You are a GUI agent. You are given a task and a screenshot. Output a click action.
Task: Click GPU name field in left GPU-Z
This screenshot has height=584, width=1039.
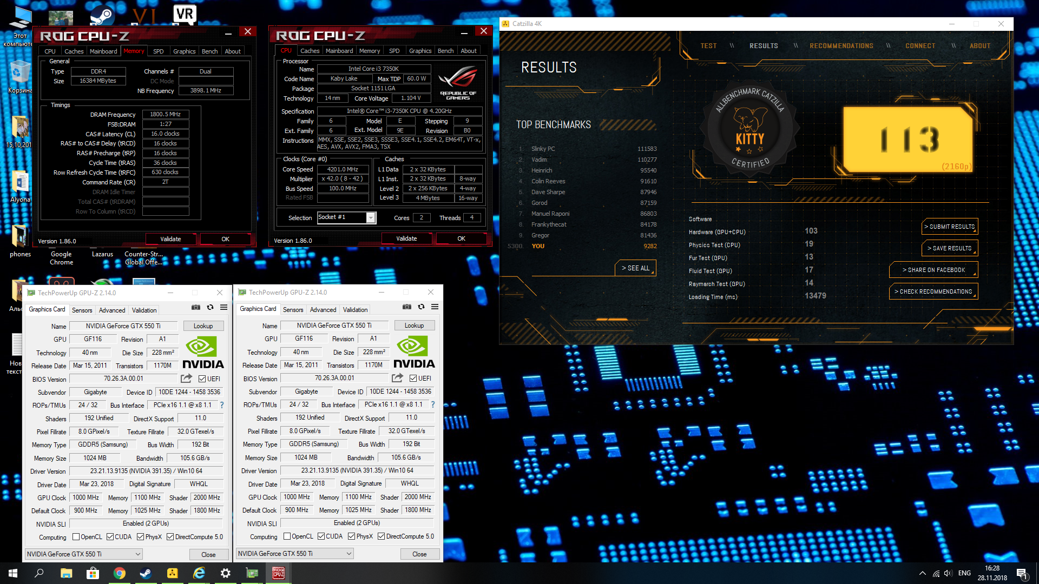coord(123,326)
